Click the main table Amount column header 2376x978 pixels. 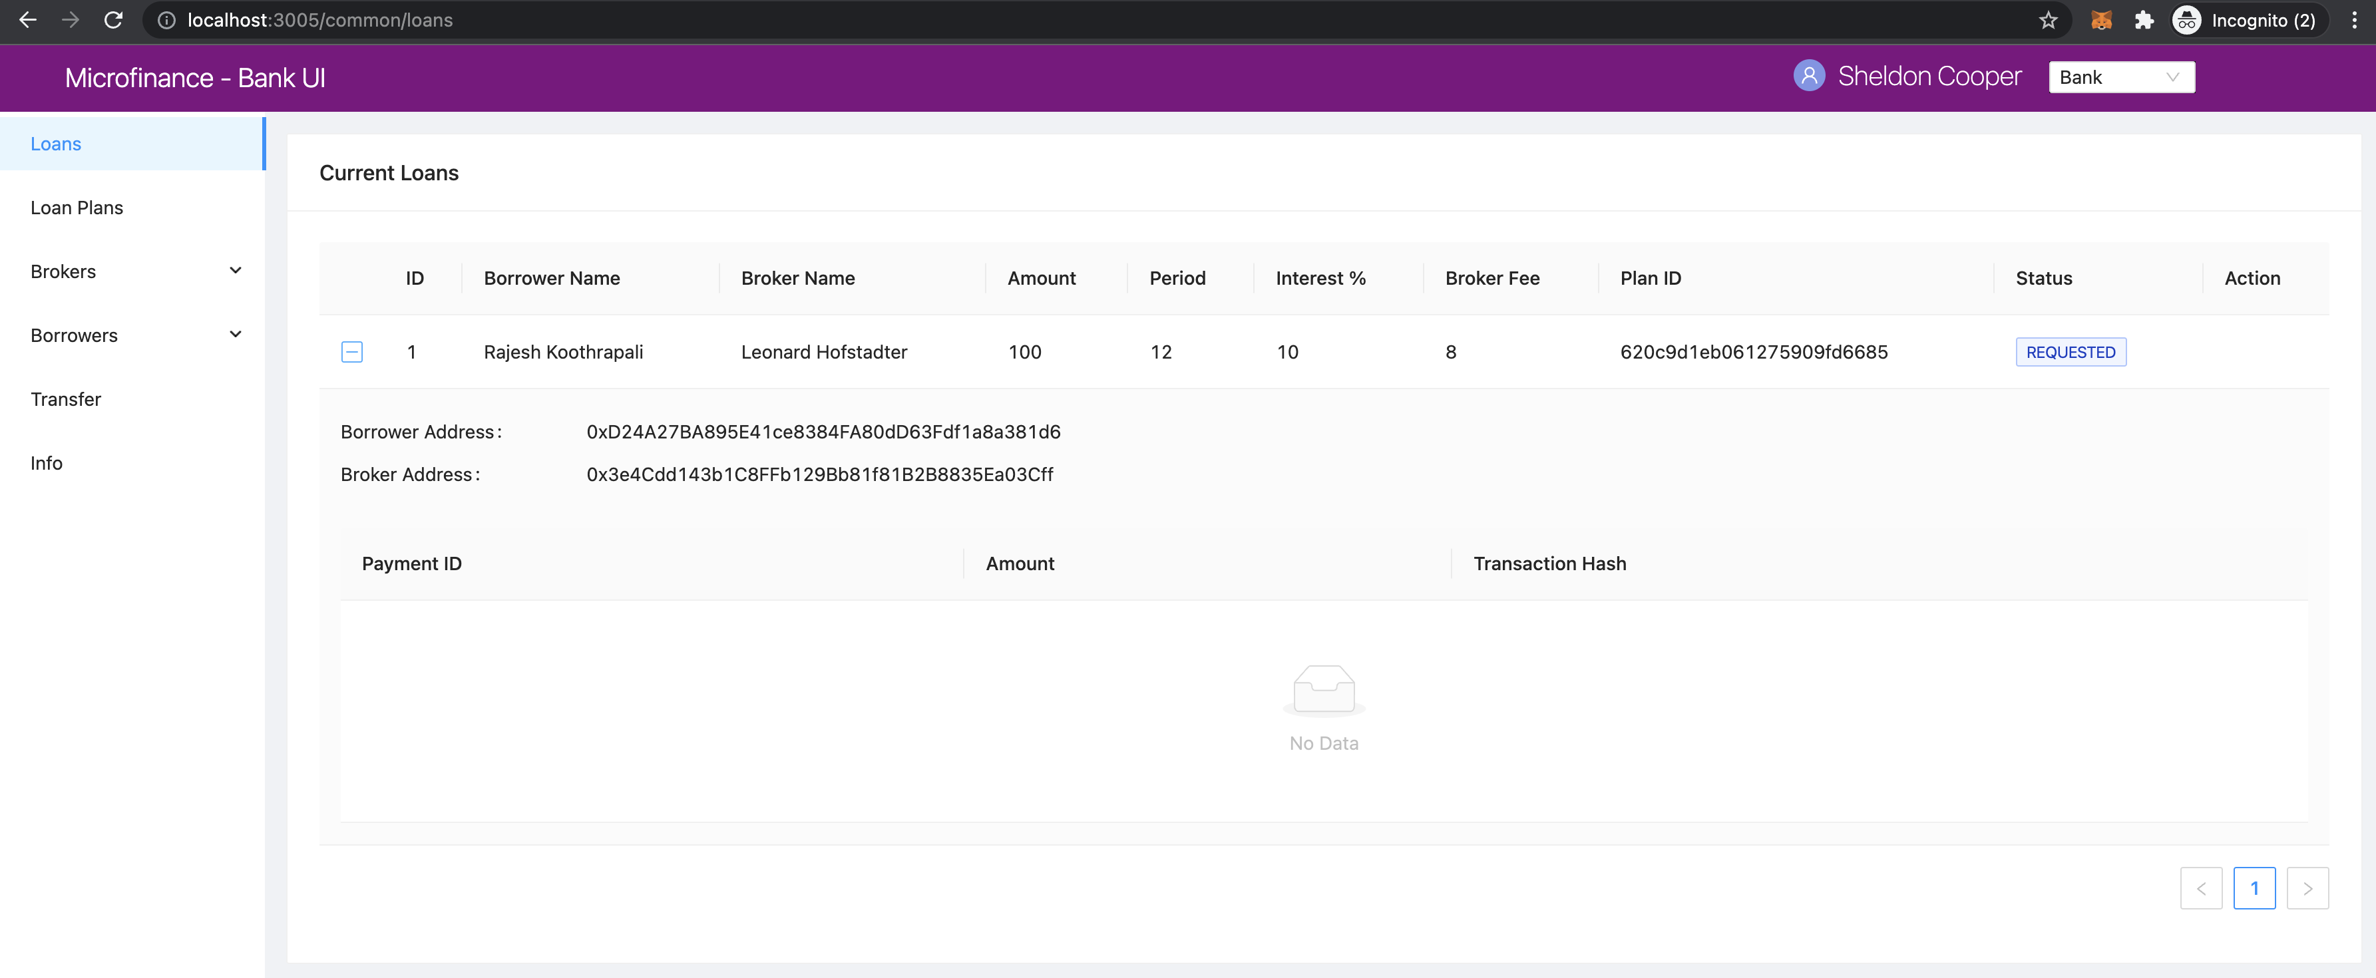click(x=1042, y=278)
